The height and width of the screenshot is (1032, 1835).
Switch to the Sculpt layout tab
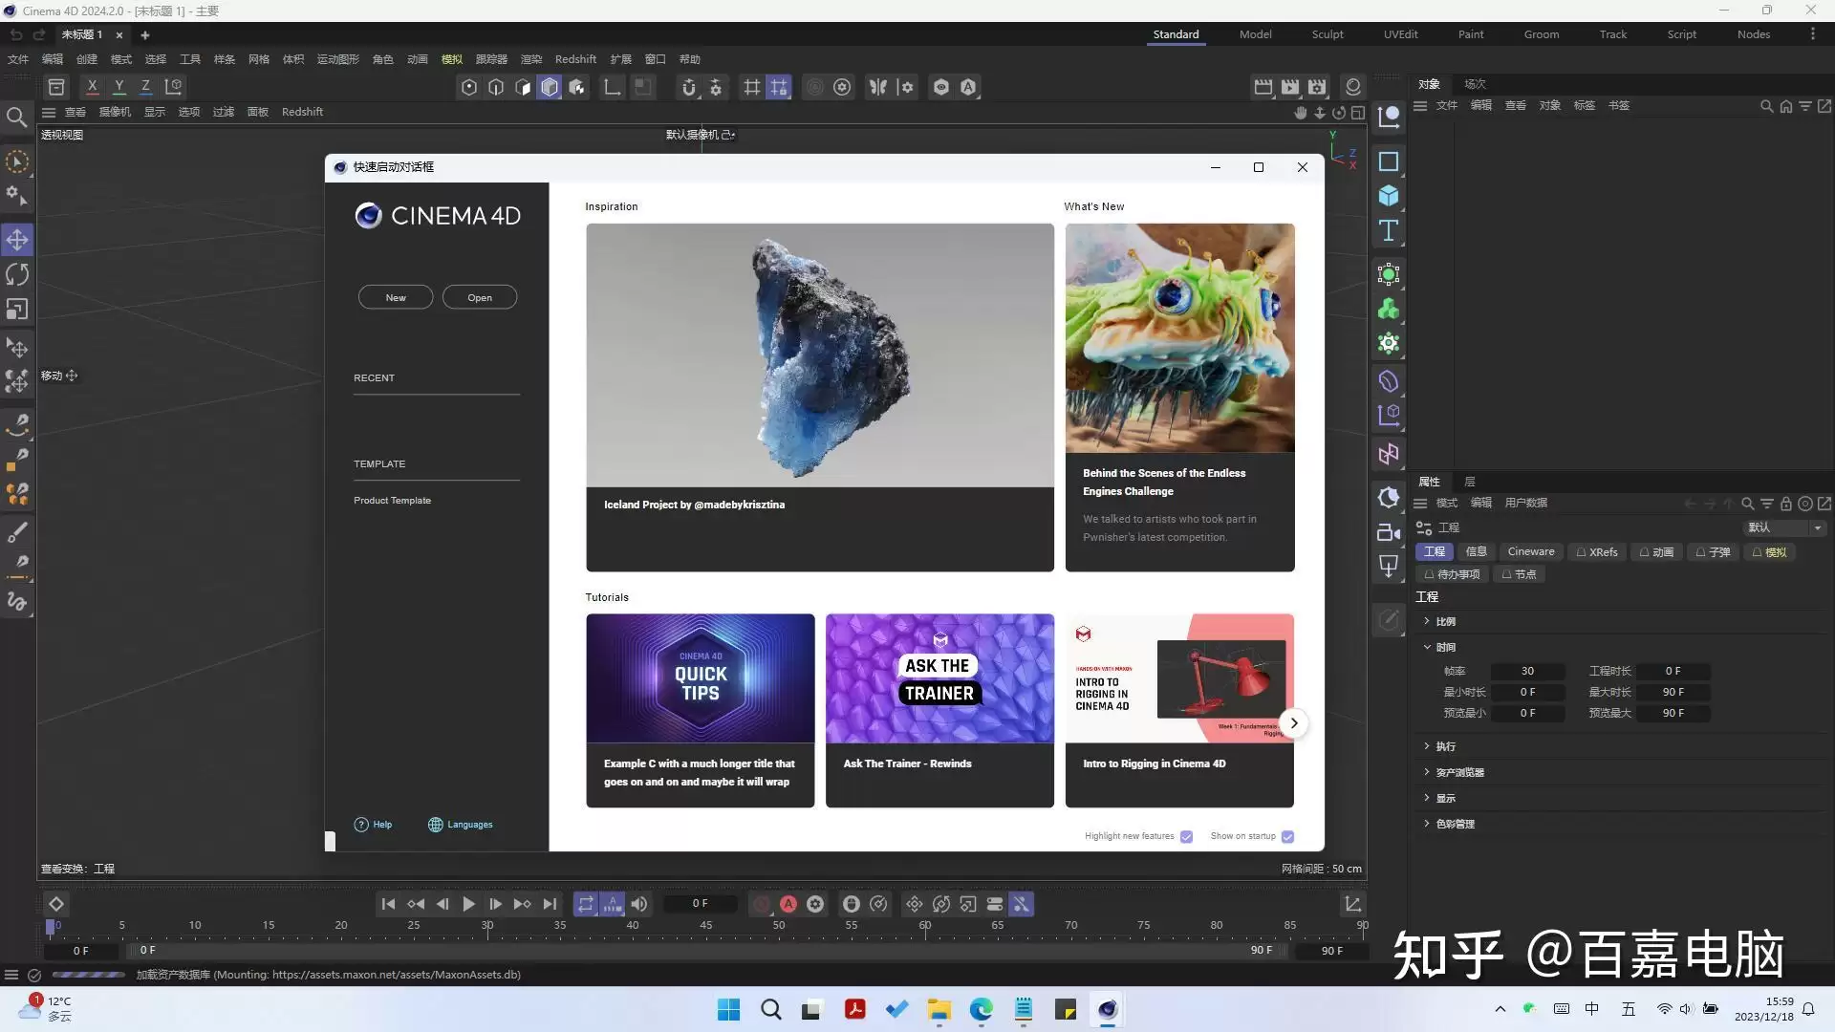(1328, 34)
